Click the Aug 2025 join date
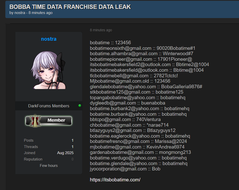This screenshot has height=190, width=239. 65,153
